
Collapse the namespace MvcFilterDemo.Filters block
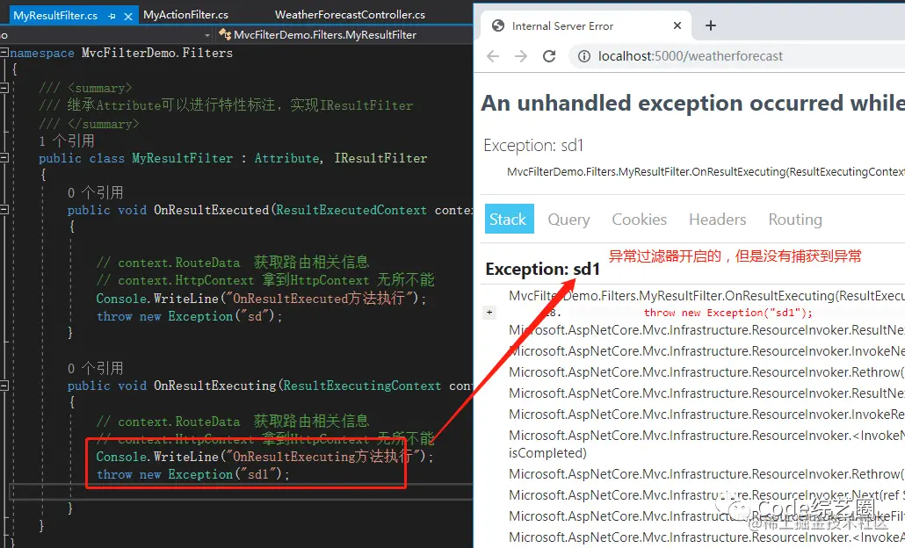4,53
